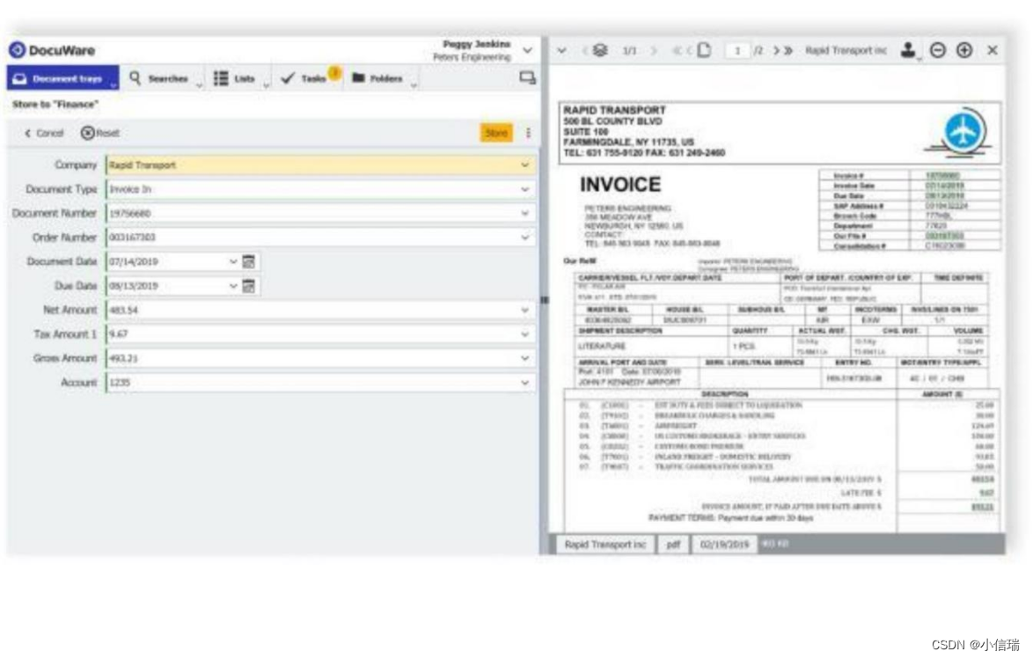This screenshot has width=1033, height=659.
Task: Zoom out the invoice document
Action: (937, 50)
